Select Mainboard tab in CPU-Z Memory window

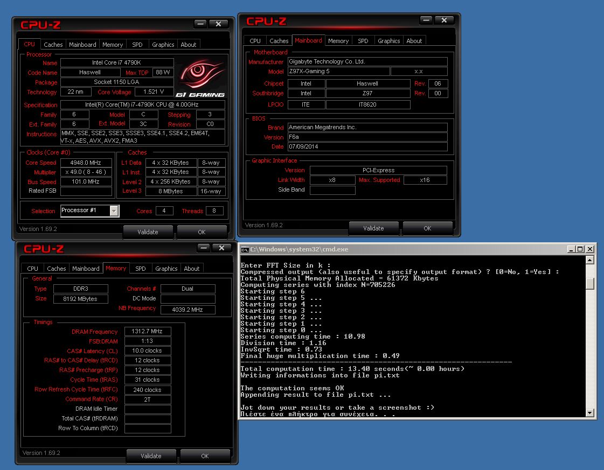pos(86,269)
